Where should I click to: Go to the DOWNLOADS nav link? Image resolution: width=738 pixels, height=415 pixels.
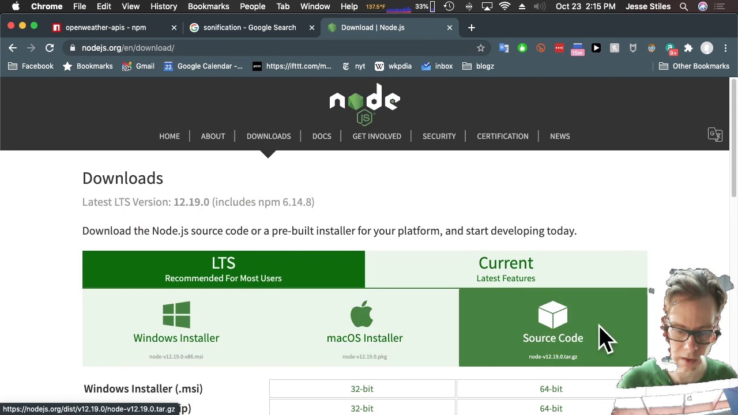269,136
